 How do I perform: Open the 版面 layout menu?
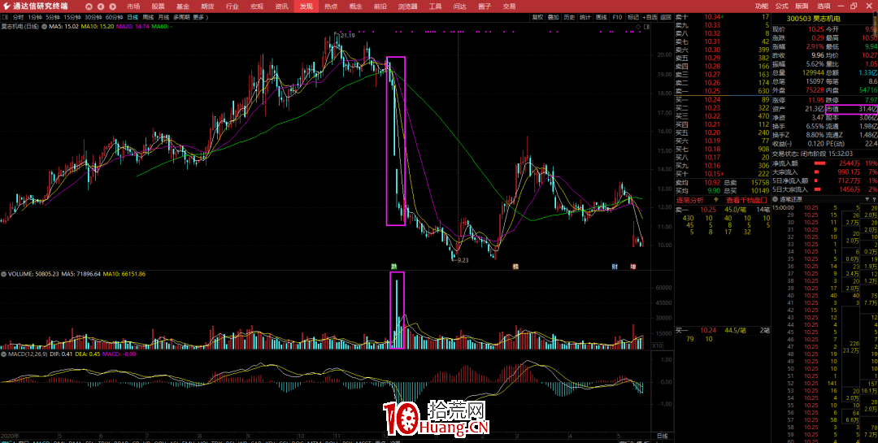[802, 7]
